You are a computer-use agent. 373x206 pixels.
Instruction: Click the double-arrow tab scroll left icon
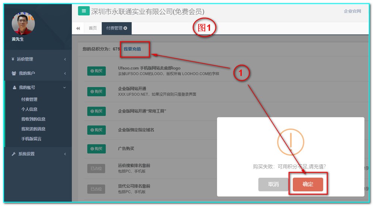coord(78,28)
